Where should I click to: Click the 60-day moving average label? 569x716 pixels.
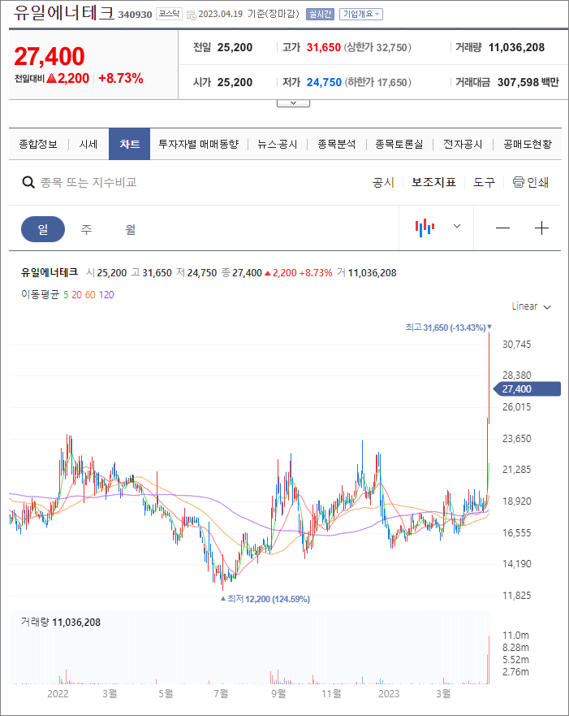click(90, 295)
